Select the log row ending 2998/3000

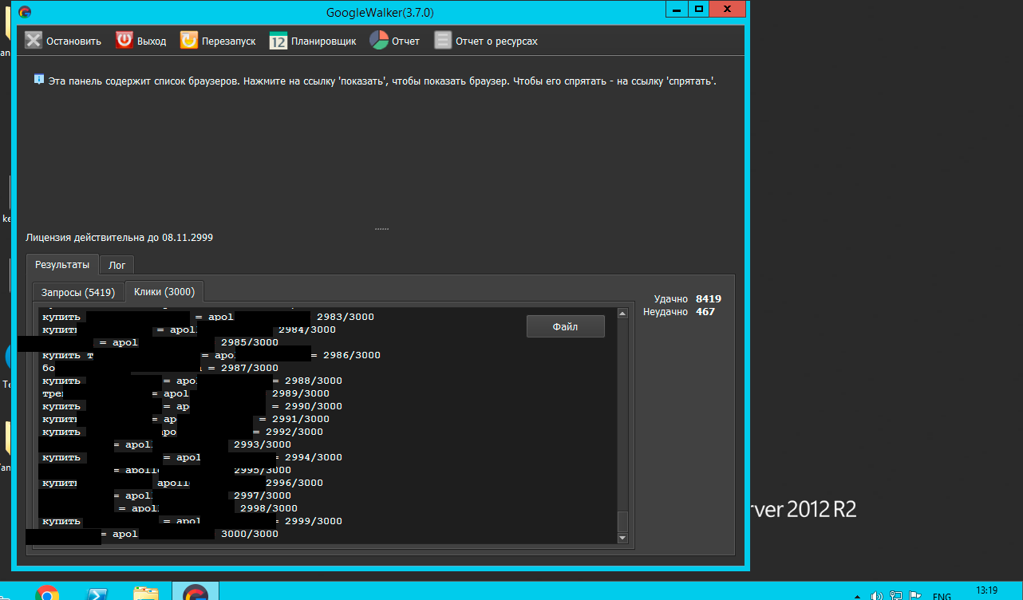coord(169,508)
